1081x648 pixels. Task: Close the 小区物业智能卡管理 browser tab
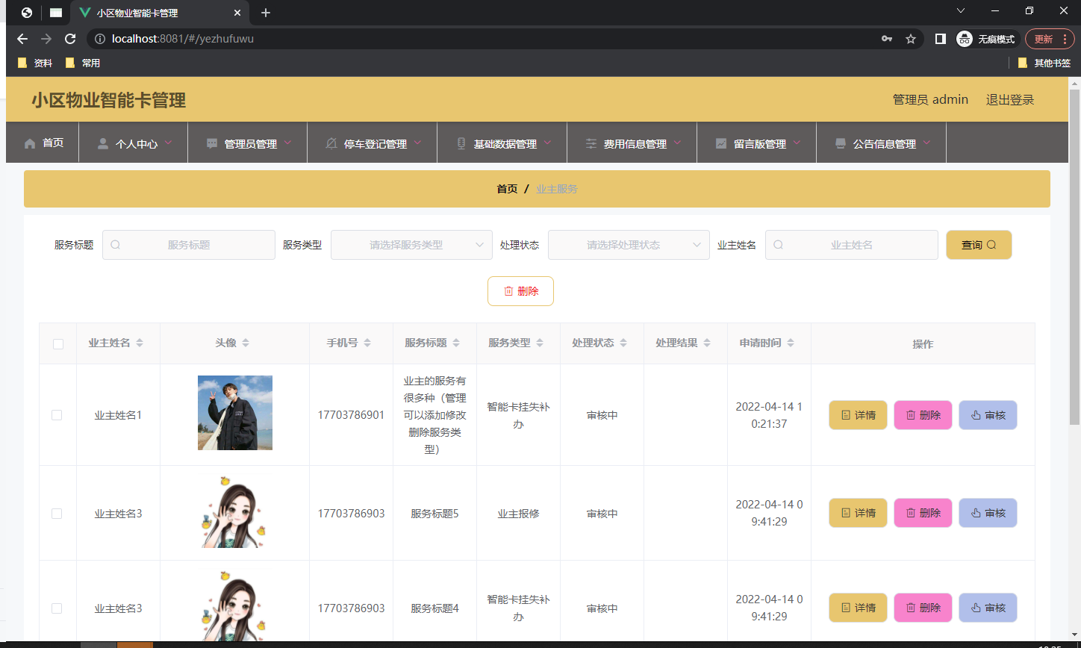coord(237,13)
